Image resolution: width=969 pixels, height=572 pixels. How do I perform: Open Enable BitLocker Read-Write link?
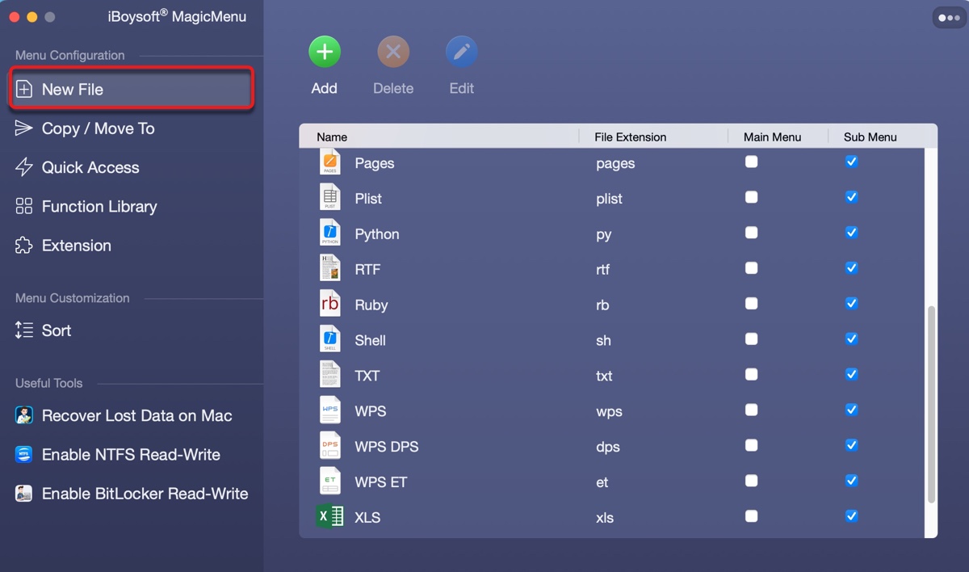(145, 494)
